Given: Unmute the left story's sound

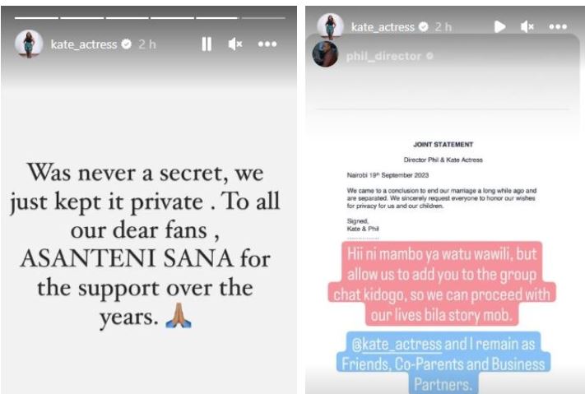Looking at the screenshot, I should tap(235, 44).
